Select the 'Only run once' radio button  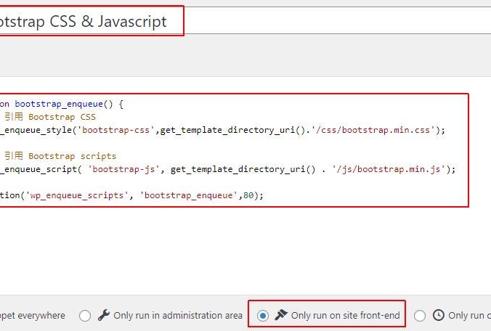pyautogui.click(x=419, y=315)
